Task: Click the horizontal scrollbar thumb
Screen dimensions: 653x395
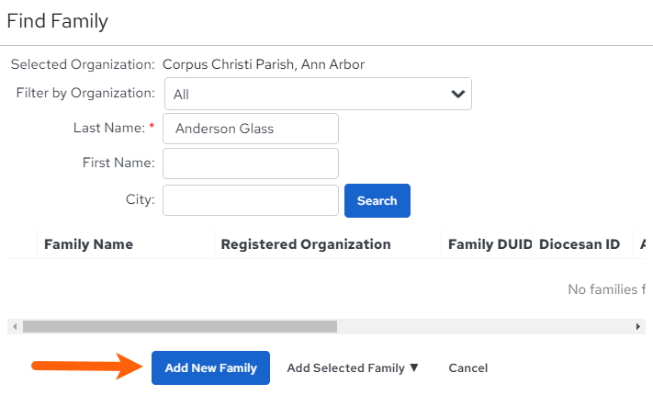Action: click(180, 327)
